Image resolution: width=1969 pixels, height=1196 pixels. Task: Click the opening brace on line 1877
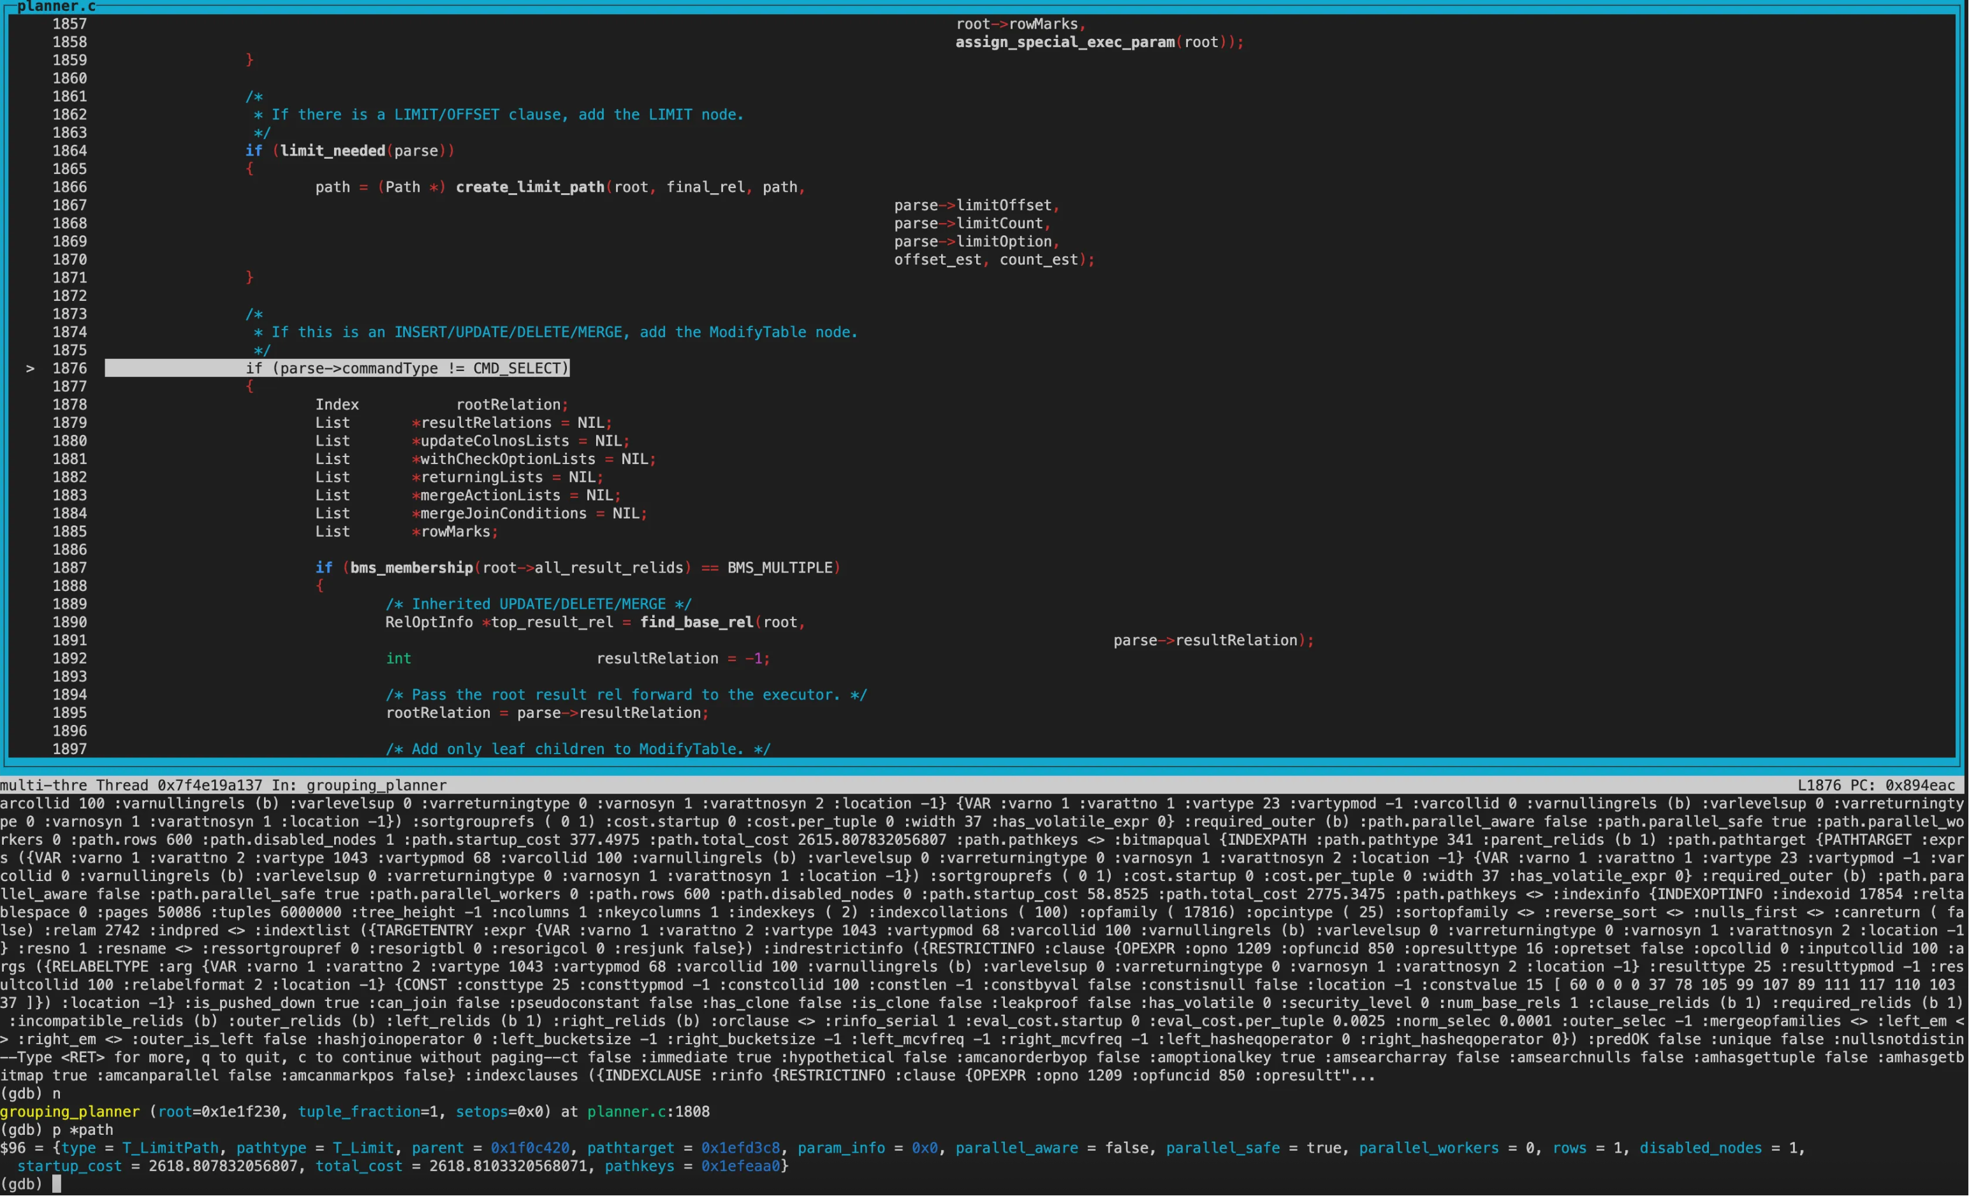pyautogui.click(x=250, y=387)
